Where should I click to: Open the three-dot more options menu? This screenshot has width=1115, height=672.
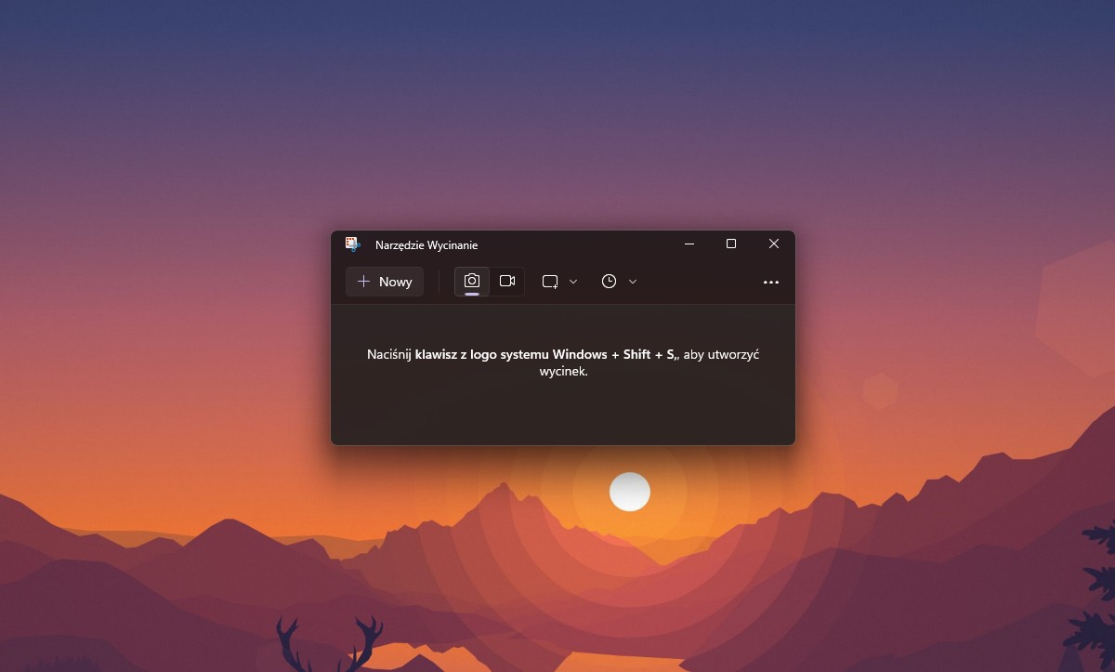coord(770,282)
